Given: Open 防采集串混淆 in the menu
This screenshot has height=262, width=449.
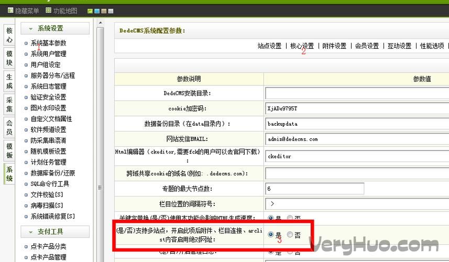Looking at the screenshot, I should tap(48, 140).
